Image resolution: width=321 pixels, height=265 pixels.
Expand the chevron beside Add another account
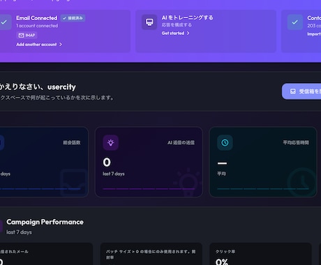click(61, 45)
